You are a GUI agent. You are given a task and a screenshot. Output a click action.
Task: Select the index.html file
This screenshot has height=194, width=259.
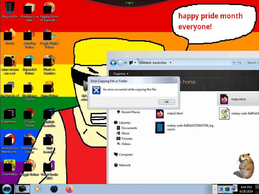pyautogui.click(x=238, y=99)
